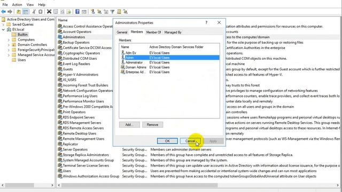The width and height of the screenshot is (342, 192).
Task: Switch to the General tab
Action: (122, 32)
